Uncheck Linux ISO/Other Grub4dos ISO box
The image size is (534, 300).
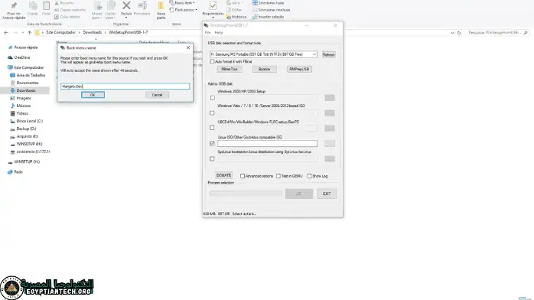click(x=212, y=144)
